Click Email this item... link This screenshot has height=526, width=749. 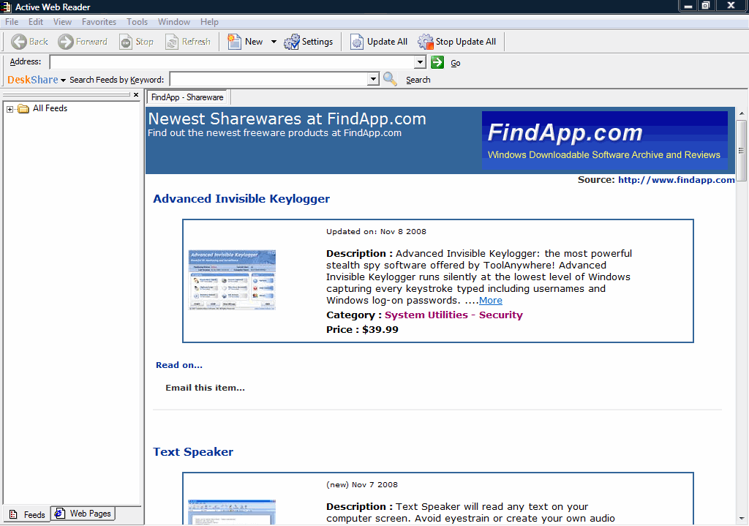pyautogui.click(x=205, y=388)
